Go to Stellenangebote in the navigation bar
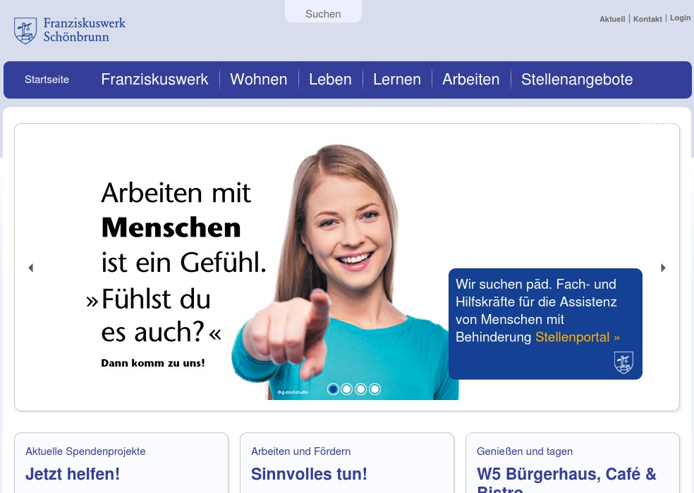The height and width of the screenshot is (493, 694). [x=577, y=80]
